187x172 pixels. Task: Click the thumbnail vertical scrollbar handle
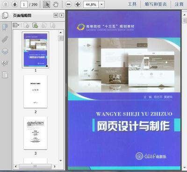coord(61,38)
